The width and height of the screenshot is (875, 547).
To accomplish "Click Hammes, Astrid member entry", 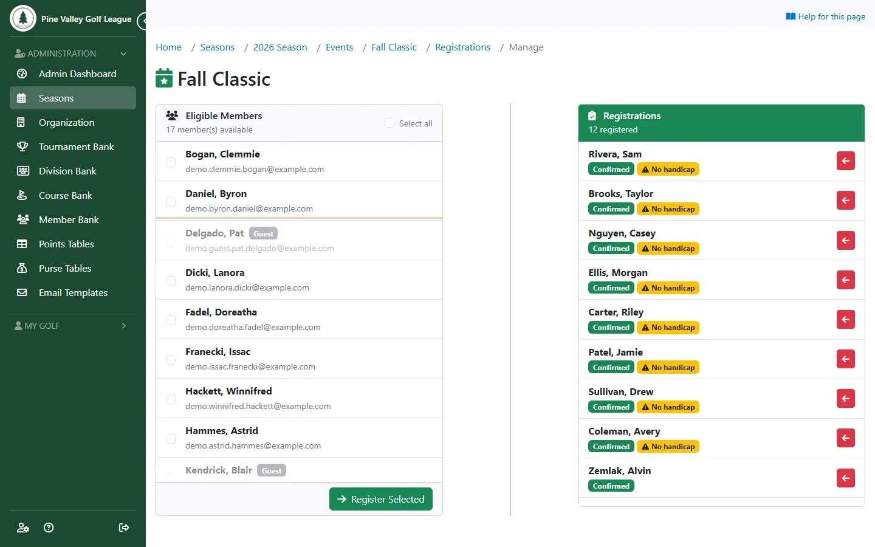I will pos(299,438).
